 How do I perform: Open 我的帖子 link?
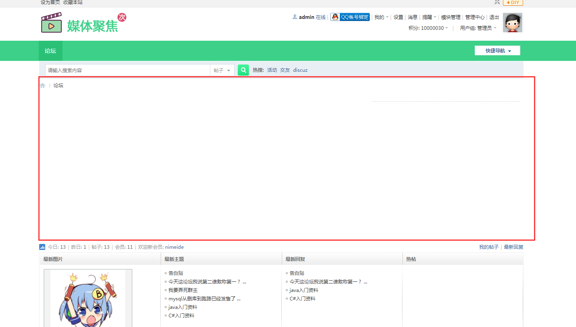coord(489,247)
